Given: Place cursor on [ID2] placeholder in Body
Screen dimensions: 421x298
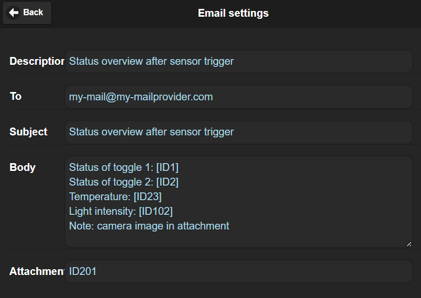Looking at the screenshot, I should click(167, 182).
